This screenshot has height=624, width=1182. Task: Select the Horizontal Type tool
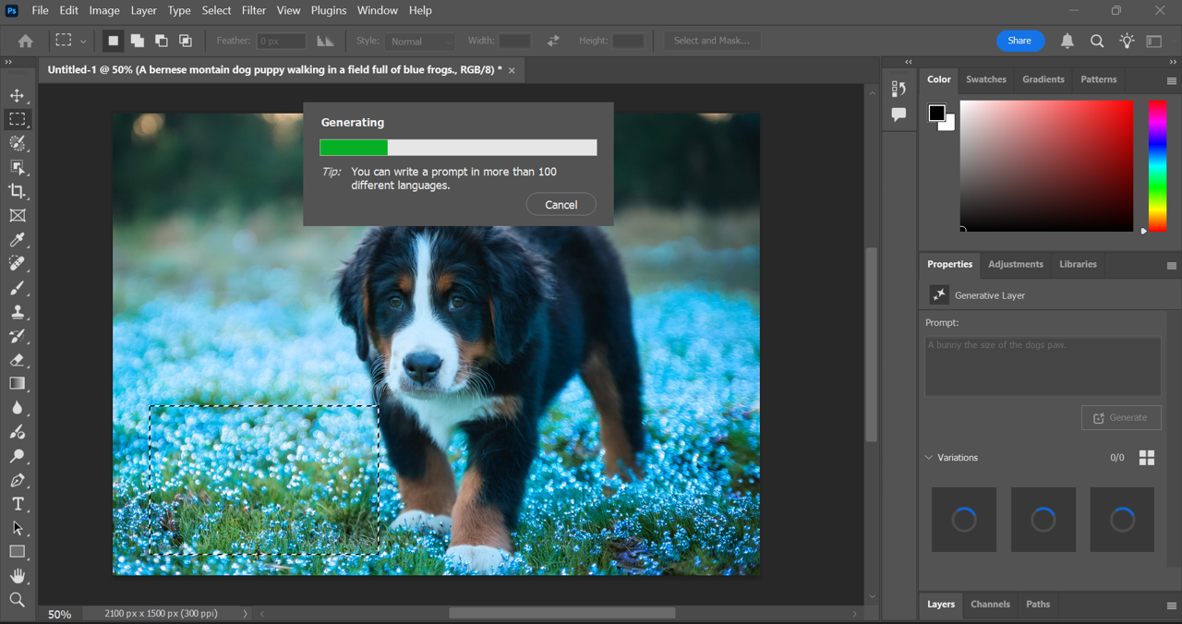pyautogui.click(x=18, y=504)
